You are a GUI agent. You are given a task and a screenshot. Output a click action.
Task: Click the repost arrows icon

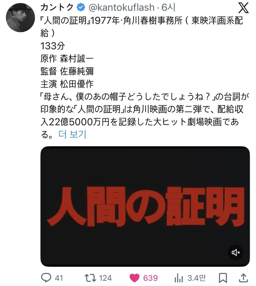(90, 278)
